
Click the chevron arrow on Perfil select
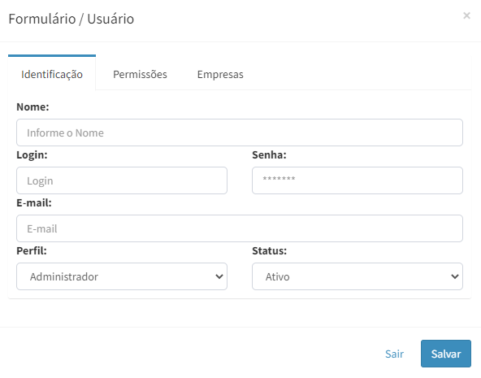click(219, 276)
